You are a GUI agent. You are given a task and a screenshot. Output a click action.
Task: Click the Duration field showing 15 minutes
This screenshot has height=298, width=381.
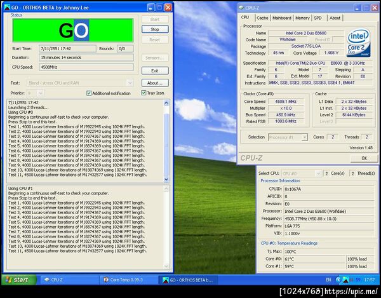coord(86,58)
